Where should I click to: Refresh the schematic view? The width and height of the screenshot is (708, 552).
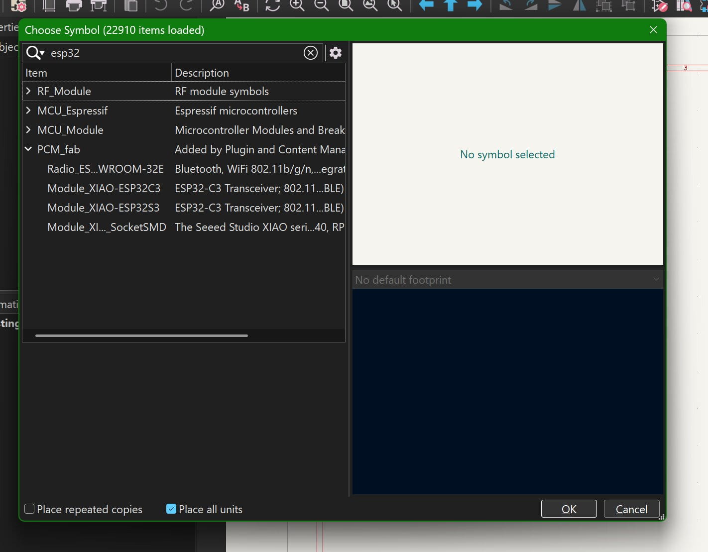(272, 5)
